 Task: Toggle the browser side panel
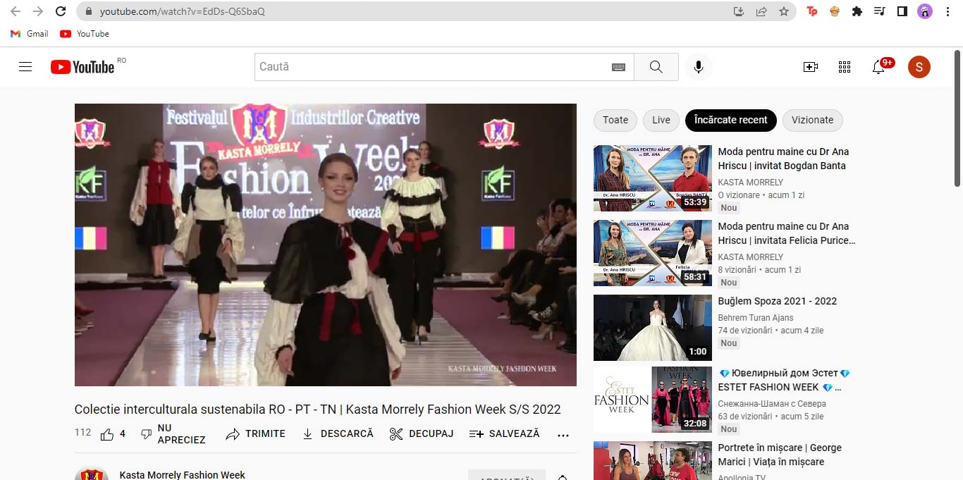902,11
